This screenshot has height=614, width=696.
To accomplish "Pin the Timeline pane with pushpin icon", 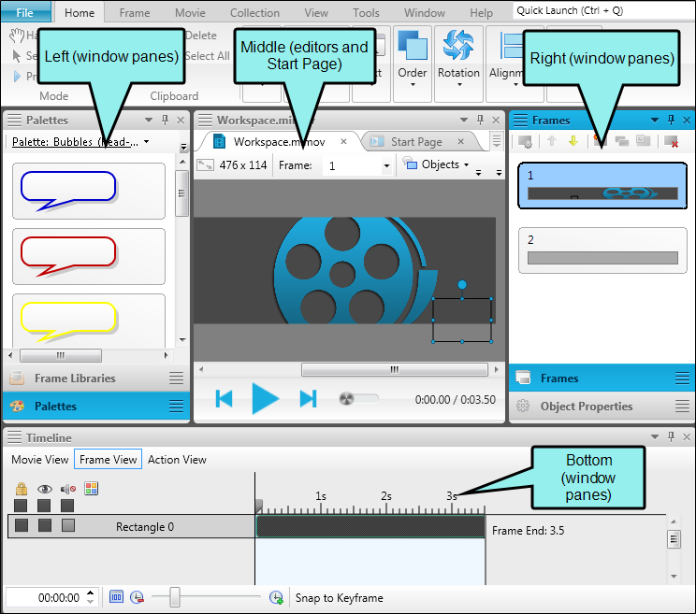I will pos(671,436).
